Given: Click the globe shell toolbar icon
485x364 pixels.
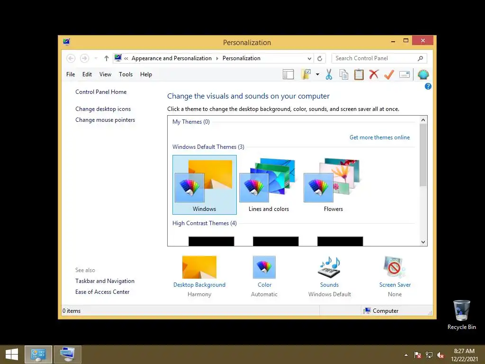Looking at the screenshot, I should click(x=423, y=74).
